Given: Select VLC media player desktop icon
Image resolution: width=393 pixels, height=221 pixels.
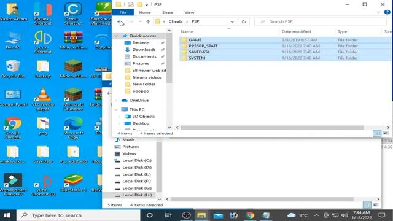Looking at the screenshot, I should (43, 99).
